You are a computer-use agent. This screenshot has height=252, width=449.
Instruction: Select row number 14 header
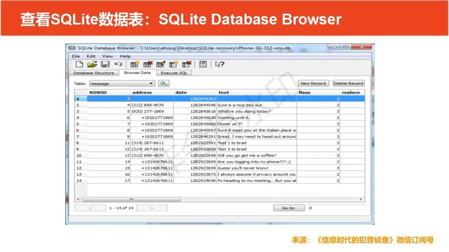coord(81,181)
